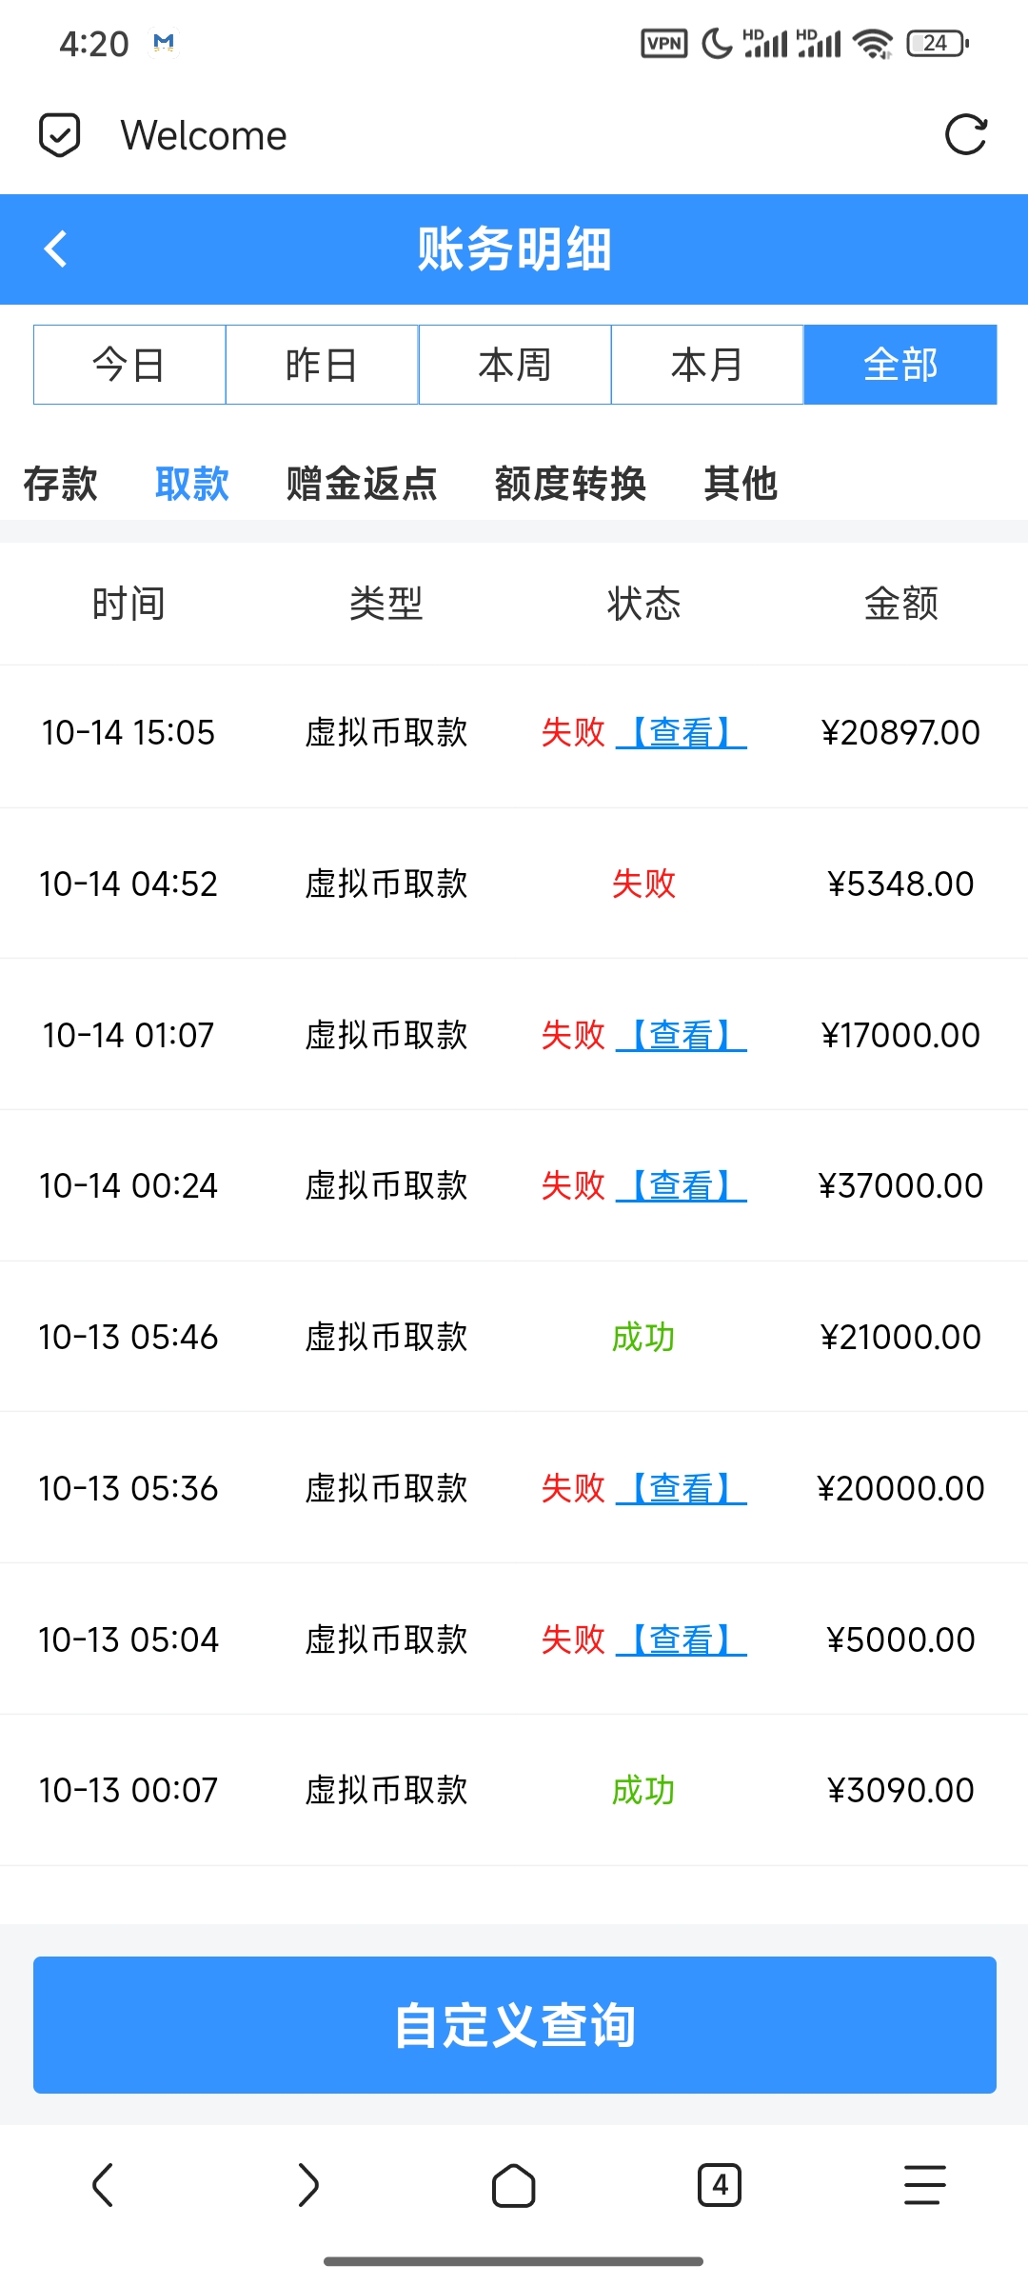Open the 赠金返点 category tab
This screenshot has height=2285, width=1028.
pos(362,484)
